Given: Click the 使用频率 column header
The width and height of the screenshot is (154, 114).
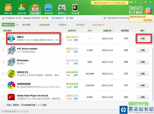Looking at the screenshot, I should click(125, 31).
